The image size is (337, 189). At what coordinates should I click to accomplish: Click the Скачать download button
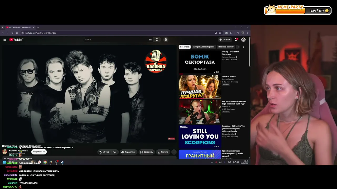pos(163,152)
